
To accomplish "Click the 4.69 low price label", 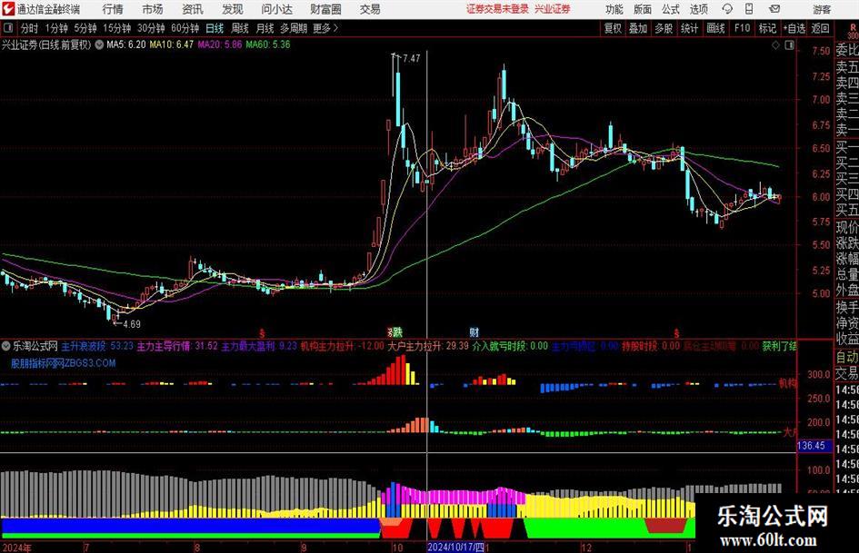I will [132, 324].
